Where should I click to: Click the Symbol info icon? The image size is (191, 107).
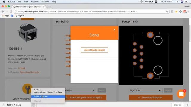click(x=67, y=21)
